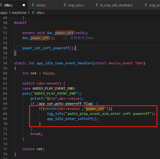Click the 'return ret;' statement
Image resolution: width=160 pixels, height=159 pixels.
tap(34, 149)
